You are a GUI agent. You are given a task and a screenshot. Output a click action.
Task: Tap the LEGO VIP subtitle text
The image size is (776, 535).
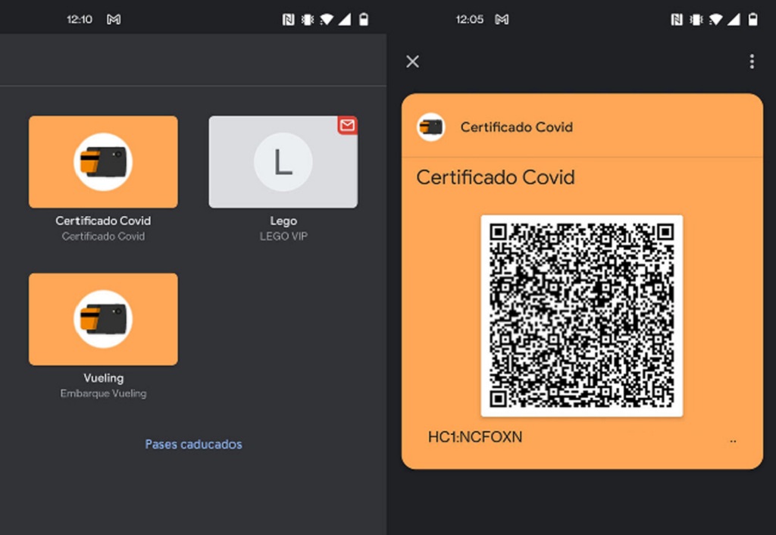(283, 236)
